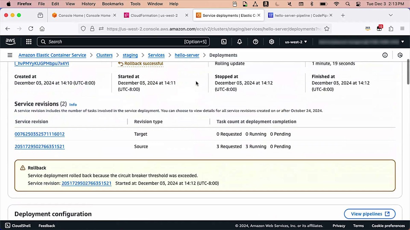Focus the AWS search box
Screen dimensions: 410x230
pyautogui.click(x=123, y=42)
